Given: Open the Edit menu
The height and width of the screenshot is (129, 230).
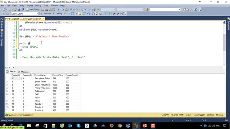Looking at the screenshot, I should tap(8, 6).
